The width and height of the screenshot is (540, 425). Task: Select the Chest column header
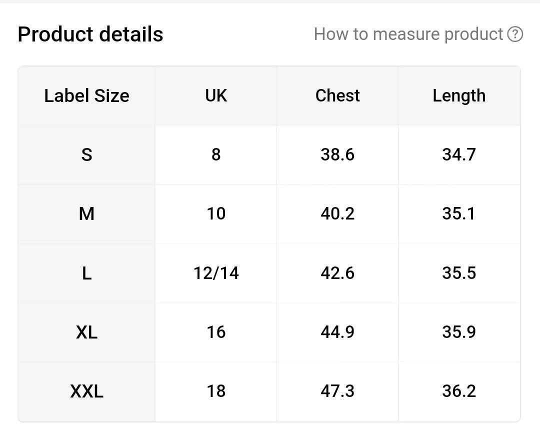coord(337,95)
